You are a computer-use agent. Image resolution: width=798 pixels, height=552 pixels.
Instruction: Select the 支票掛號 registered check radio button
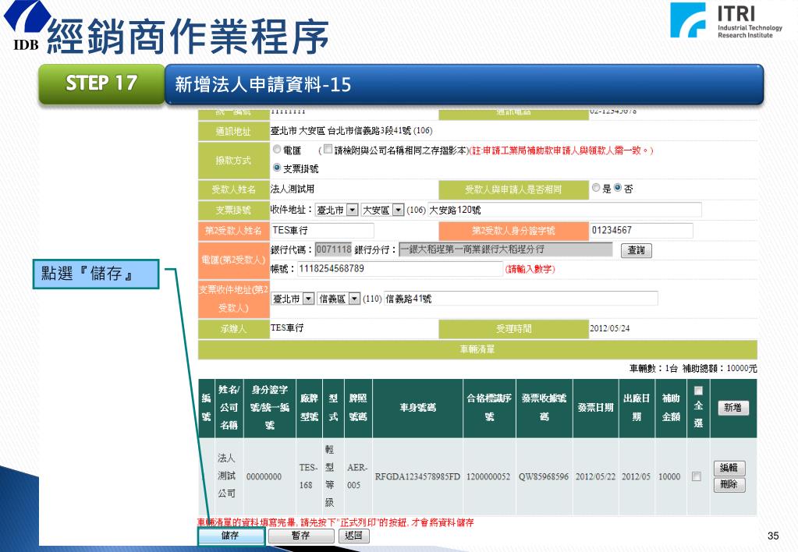tap(277, 168)
